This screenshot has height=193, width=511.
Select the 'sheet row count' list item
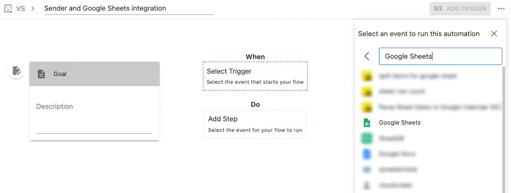tap(402, 91)
